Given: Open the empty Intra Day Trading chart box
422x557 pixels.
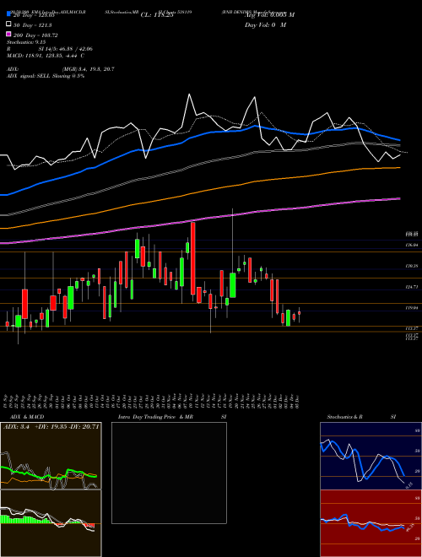Looking at the screenshot, I should pos(169,473).
